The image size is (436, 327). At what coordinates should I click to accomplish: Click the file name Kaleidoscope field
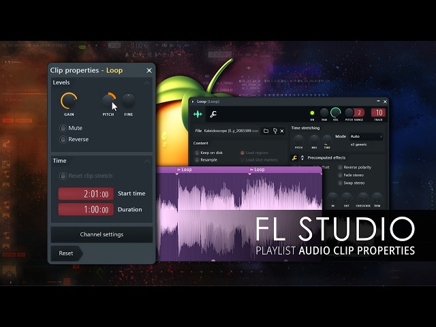[x=232, y=131]
